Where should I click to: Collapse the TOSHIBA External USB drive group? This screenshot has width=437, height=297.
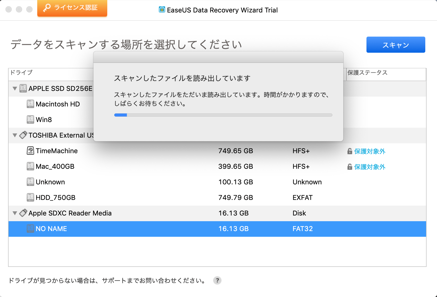(15, 135)
